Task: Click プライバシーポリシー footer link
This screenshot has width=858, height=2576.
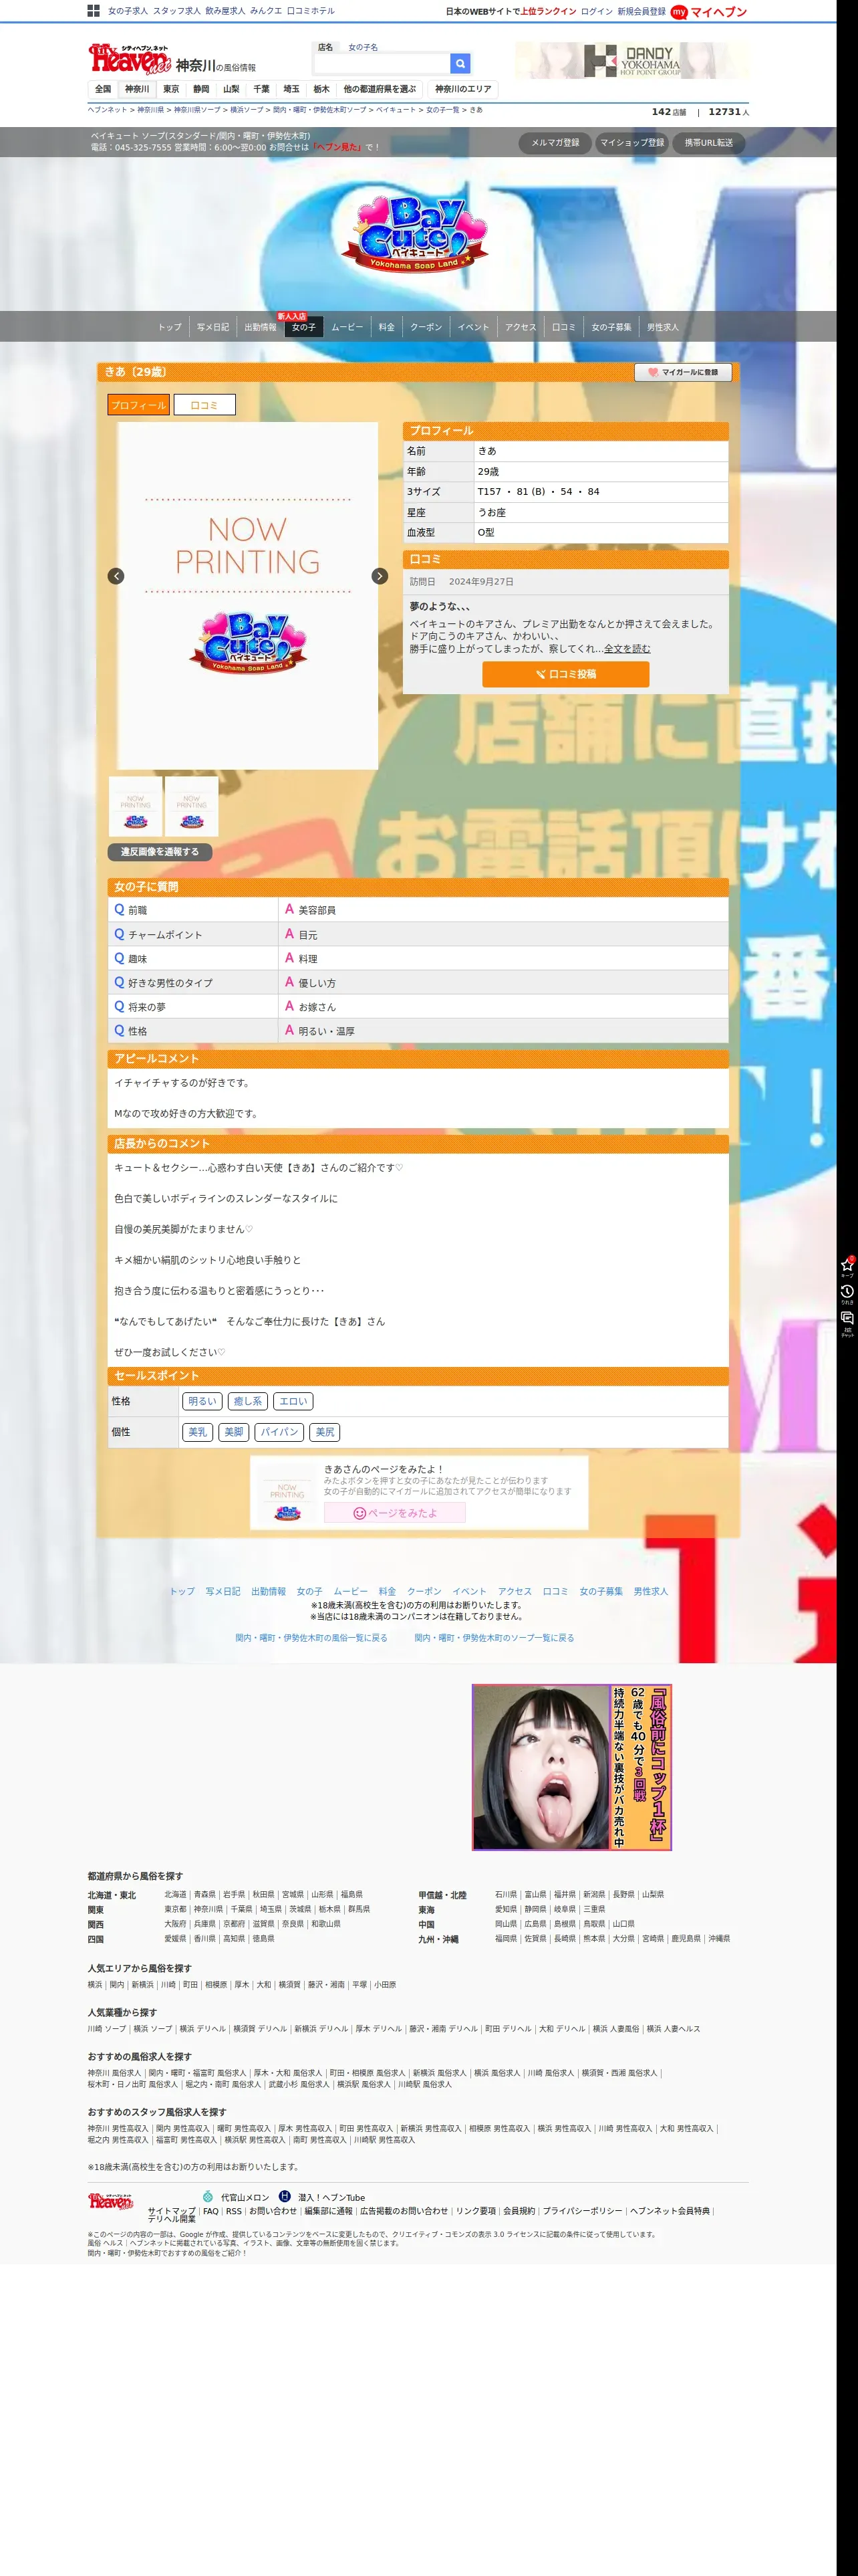Action: [x=582, y=2211]
